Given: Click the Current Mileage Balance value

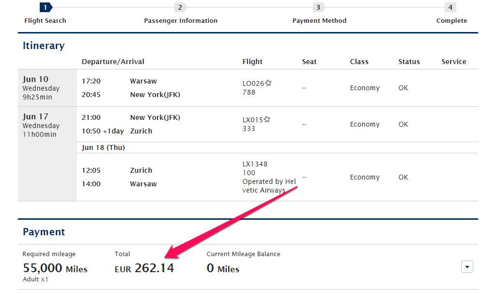Looking at the screenshot, I should (x=223, y=268).
